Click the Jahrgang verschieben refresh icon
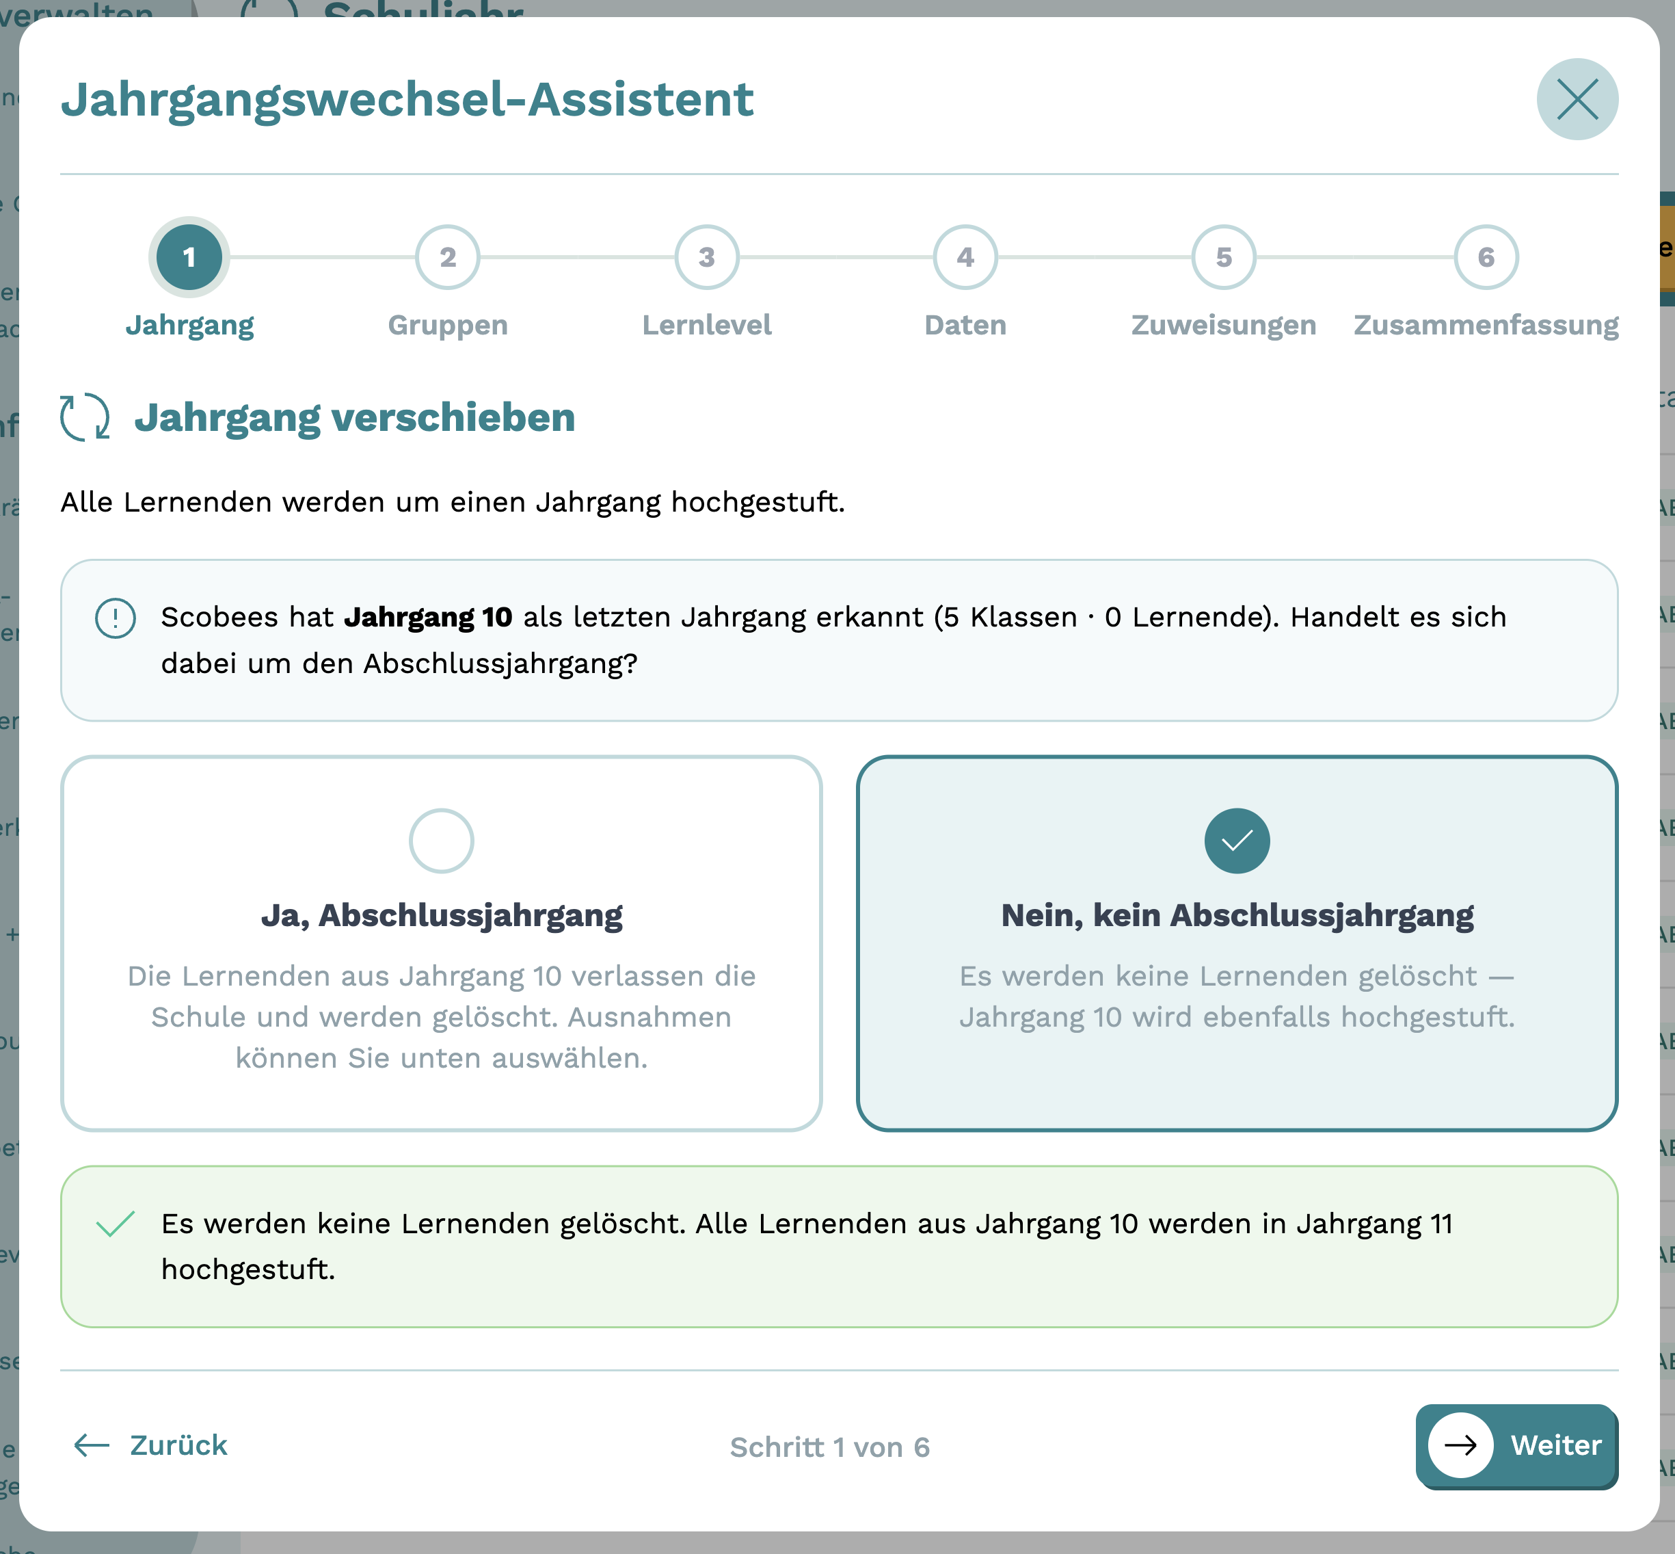This screenshot has height=1554, width=1675. 85,417
